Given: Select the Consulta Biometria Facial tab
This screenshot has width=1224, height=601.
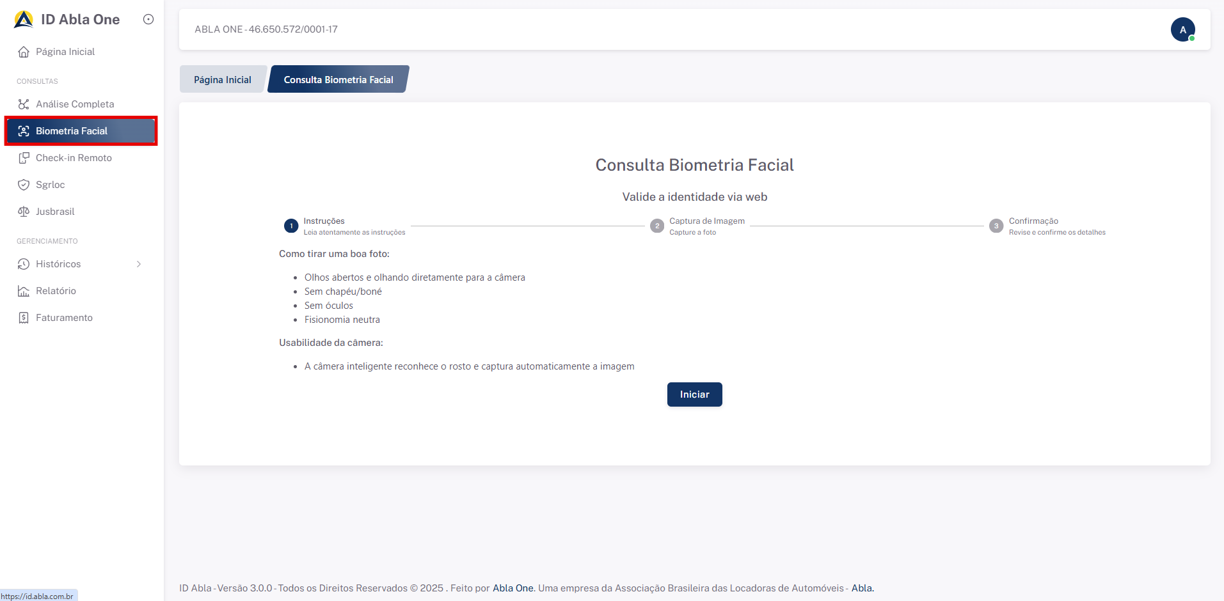Looking at the screenshot, I should (338, 80).
